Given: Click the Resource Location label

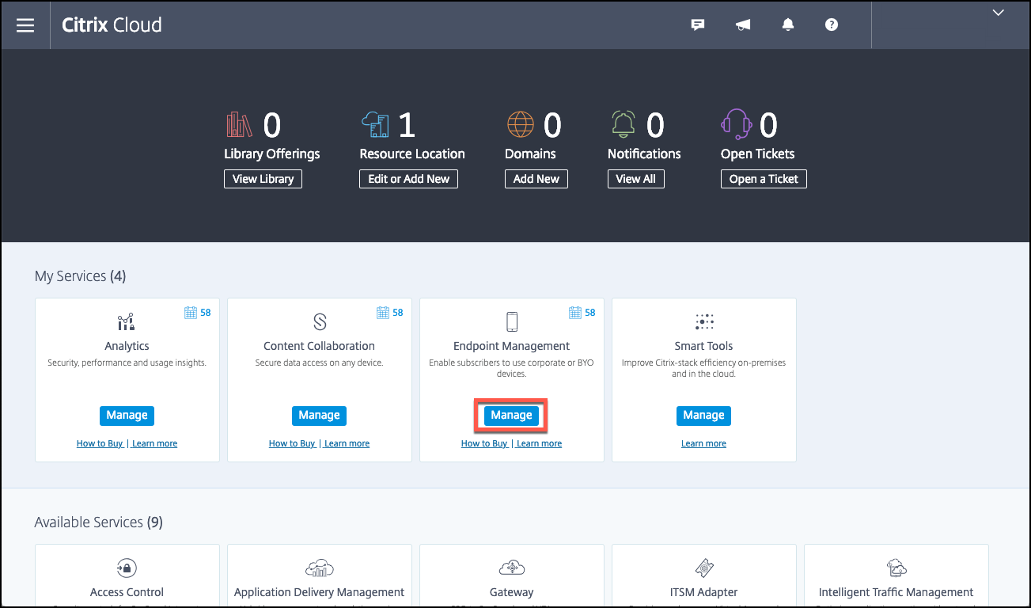Looking at the screenshot, I should [412, 154].
